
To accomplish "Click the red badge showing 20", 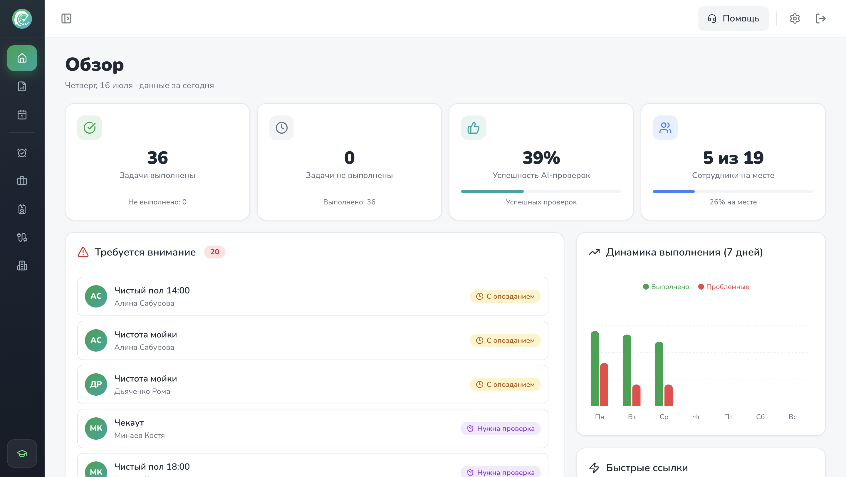I will (214, 252).
